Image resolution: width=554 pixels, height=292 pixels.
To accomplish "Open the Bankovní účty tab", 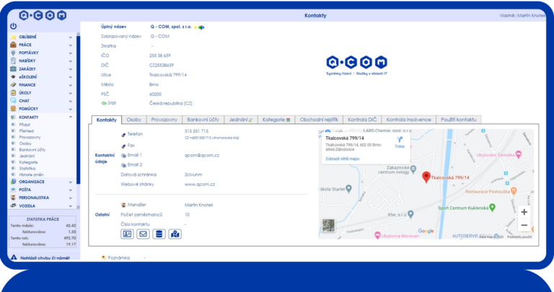I will (x=203, y=120).
